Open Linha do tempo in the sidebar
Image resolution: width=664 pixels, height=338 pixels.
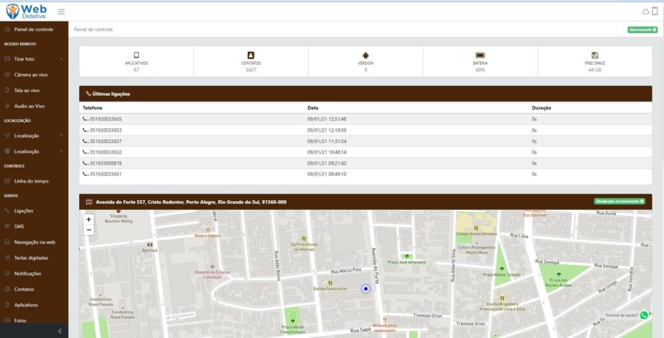click(x=31, y=181)
